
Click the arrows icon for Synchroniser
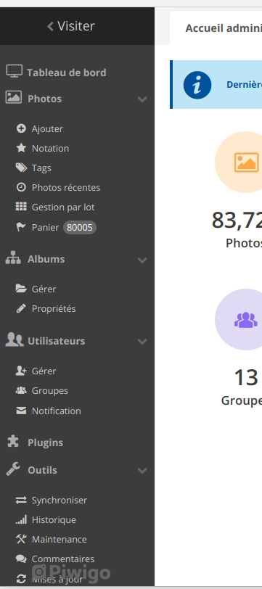(x=21, y=500)
